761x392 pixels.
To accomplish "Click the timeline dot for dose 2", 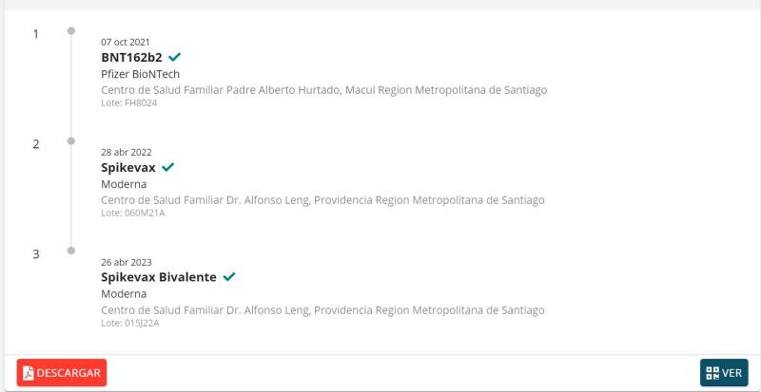I will (x=70, y=141).
